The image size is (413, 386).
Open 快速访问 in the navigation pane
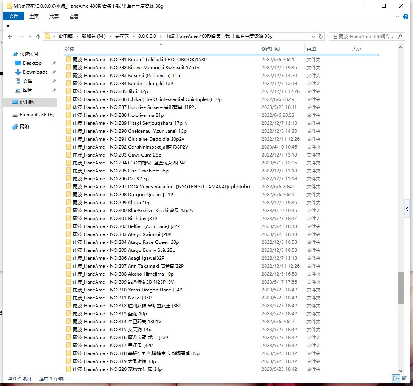29,54
